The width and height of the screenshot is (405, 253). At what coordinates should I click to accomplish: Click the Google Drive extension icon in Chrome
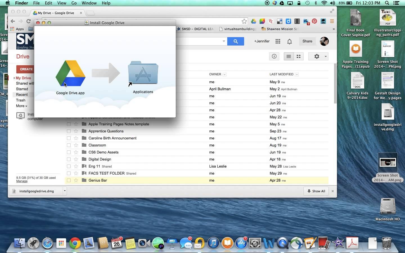click(253, 21)
